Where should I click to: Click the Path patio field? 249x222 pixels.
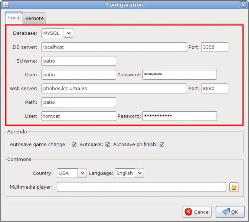tap(79, 102)
